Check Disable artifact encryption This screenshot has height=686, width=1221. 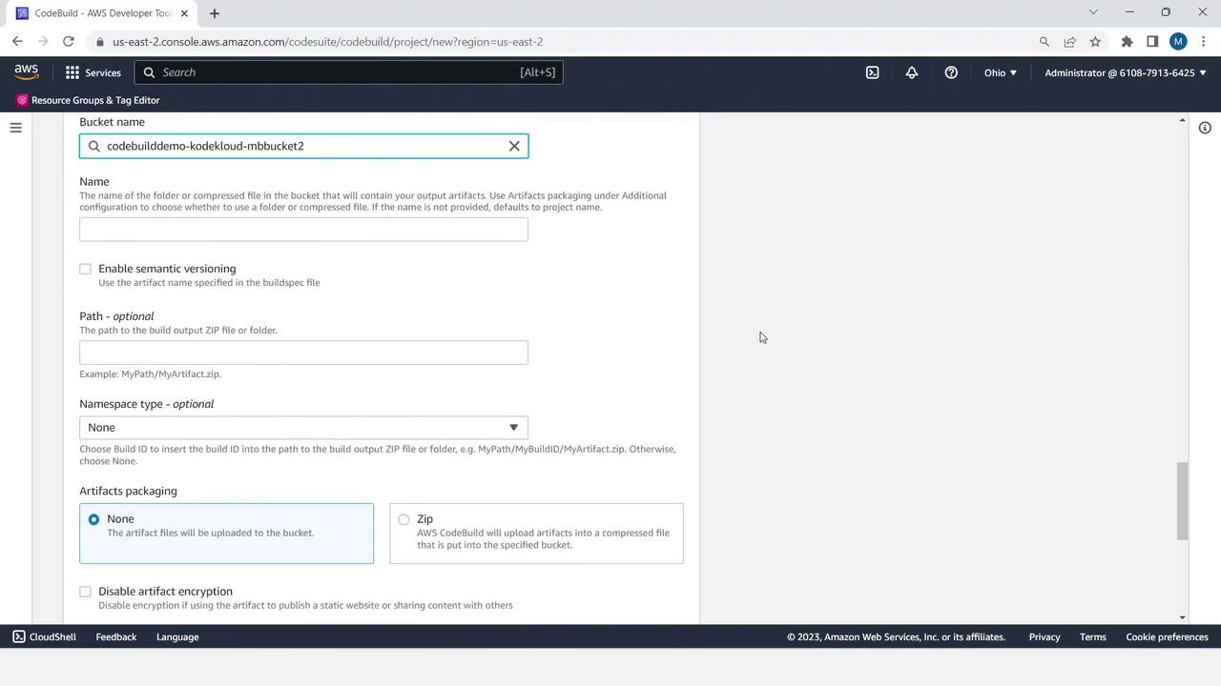[x=85, y=592]
